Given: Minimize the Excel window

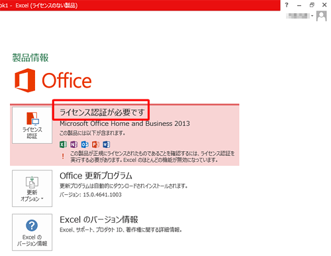Looking at the screenshot, I should coord(299,5).
